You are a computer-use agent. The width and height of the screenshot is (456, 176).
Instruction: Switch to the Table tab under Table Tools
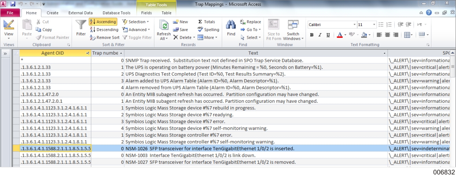tap(166, 13)
